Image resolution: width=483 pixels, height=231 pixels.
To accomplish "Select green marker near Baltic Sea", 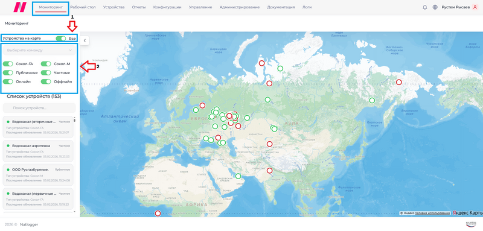I will [x=196, y=110].
